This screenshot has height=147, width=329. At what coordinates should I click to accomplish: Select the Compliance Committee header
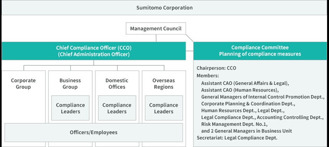pos(260,51)
